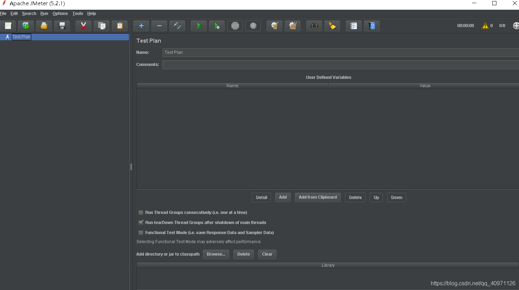Click the Open file folder icon
The height and width of the screenshot is (290, 519).
tap(44, 26)
